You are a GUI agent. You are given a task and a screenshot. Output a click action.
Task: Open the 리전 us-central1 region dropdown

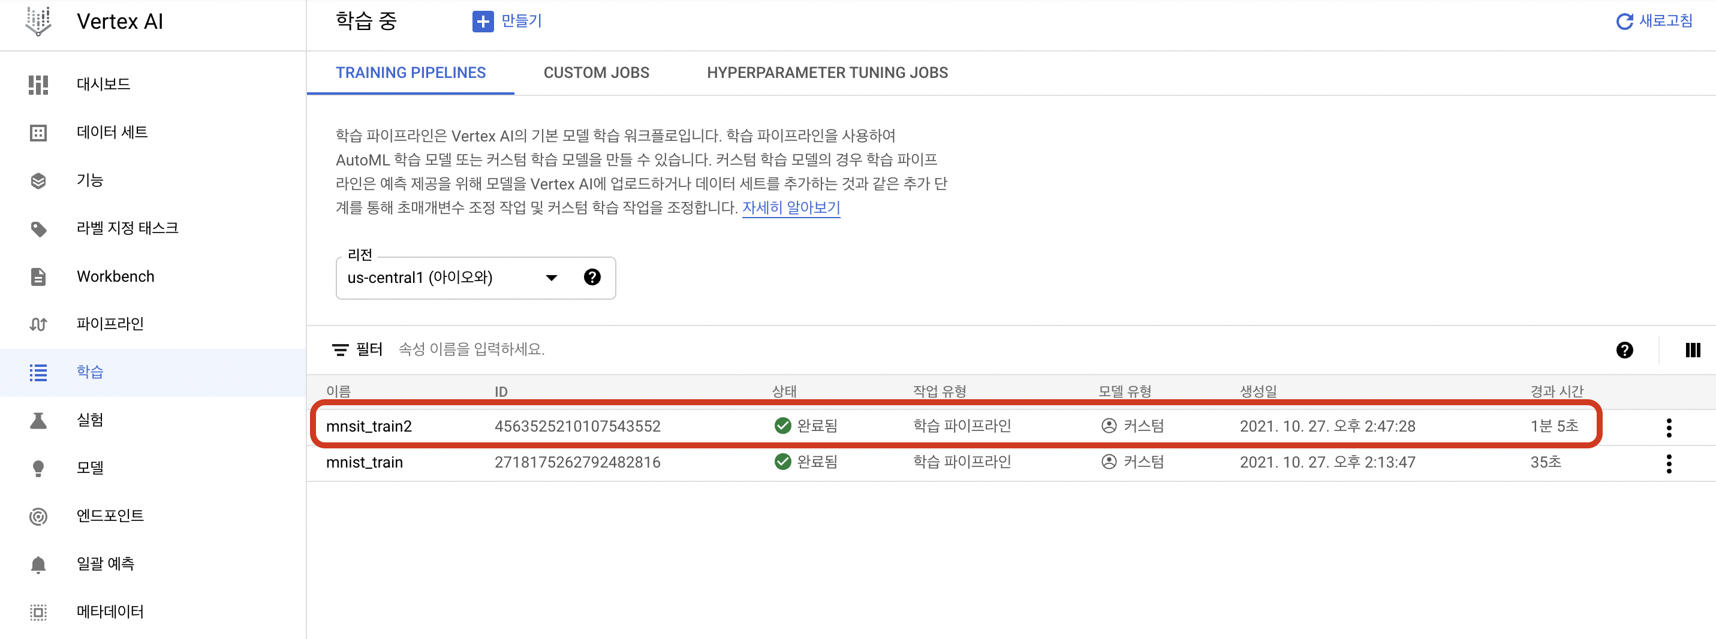point(475,278)
